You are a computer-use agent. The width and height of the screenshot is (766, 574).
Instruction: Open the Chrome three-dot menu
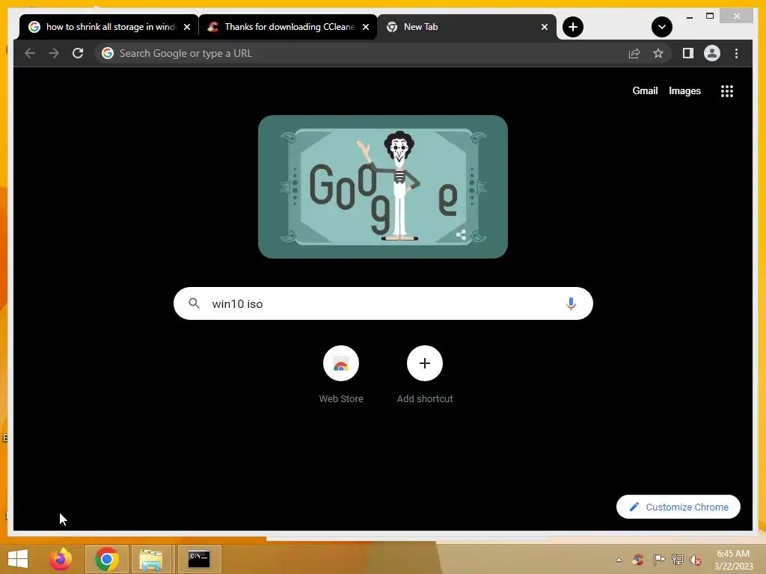[x=736, y=53]
